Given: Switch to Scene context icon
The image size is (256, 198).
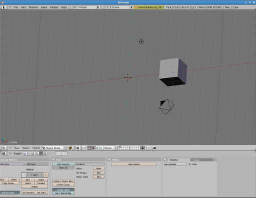Looking at the screenshot, I should (45, 154).
